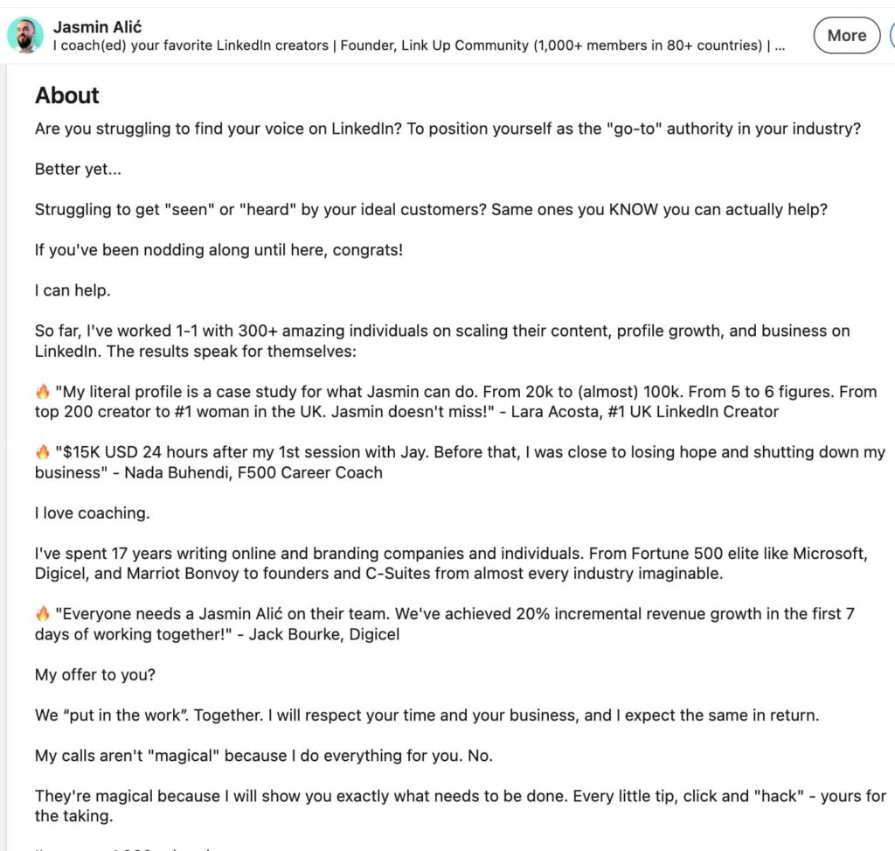895x851 pixels.
Task: Click the 'My calls aren't magical' sentence
Action: [264, 756]
